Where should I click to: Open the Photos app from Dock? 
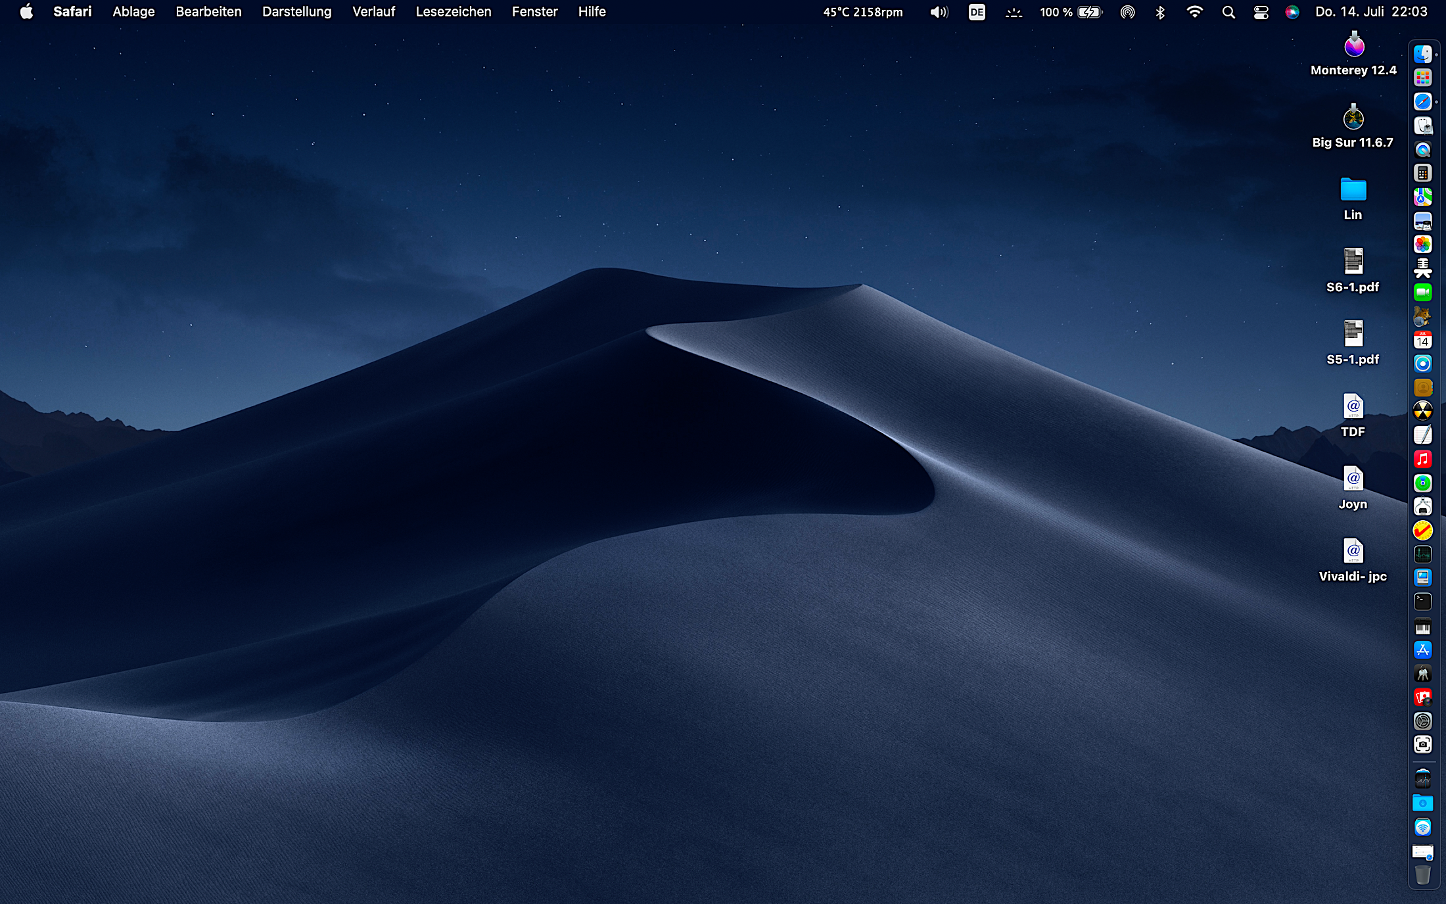1422,245
